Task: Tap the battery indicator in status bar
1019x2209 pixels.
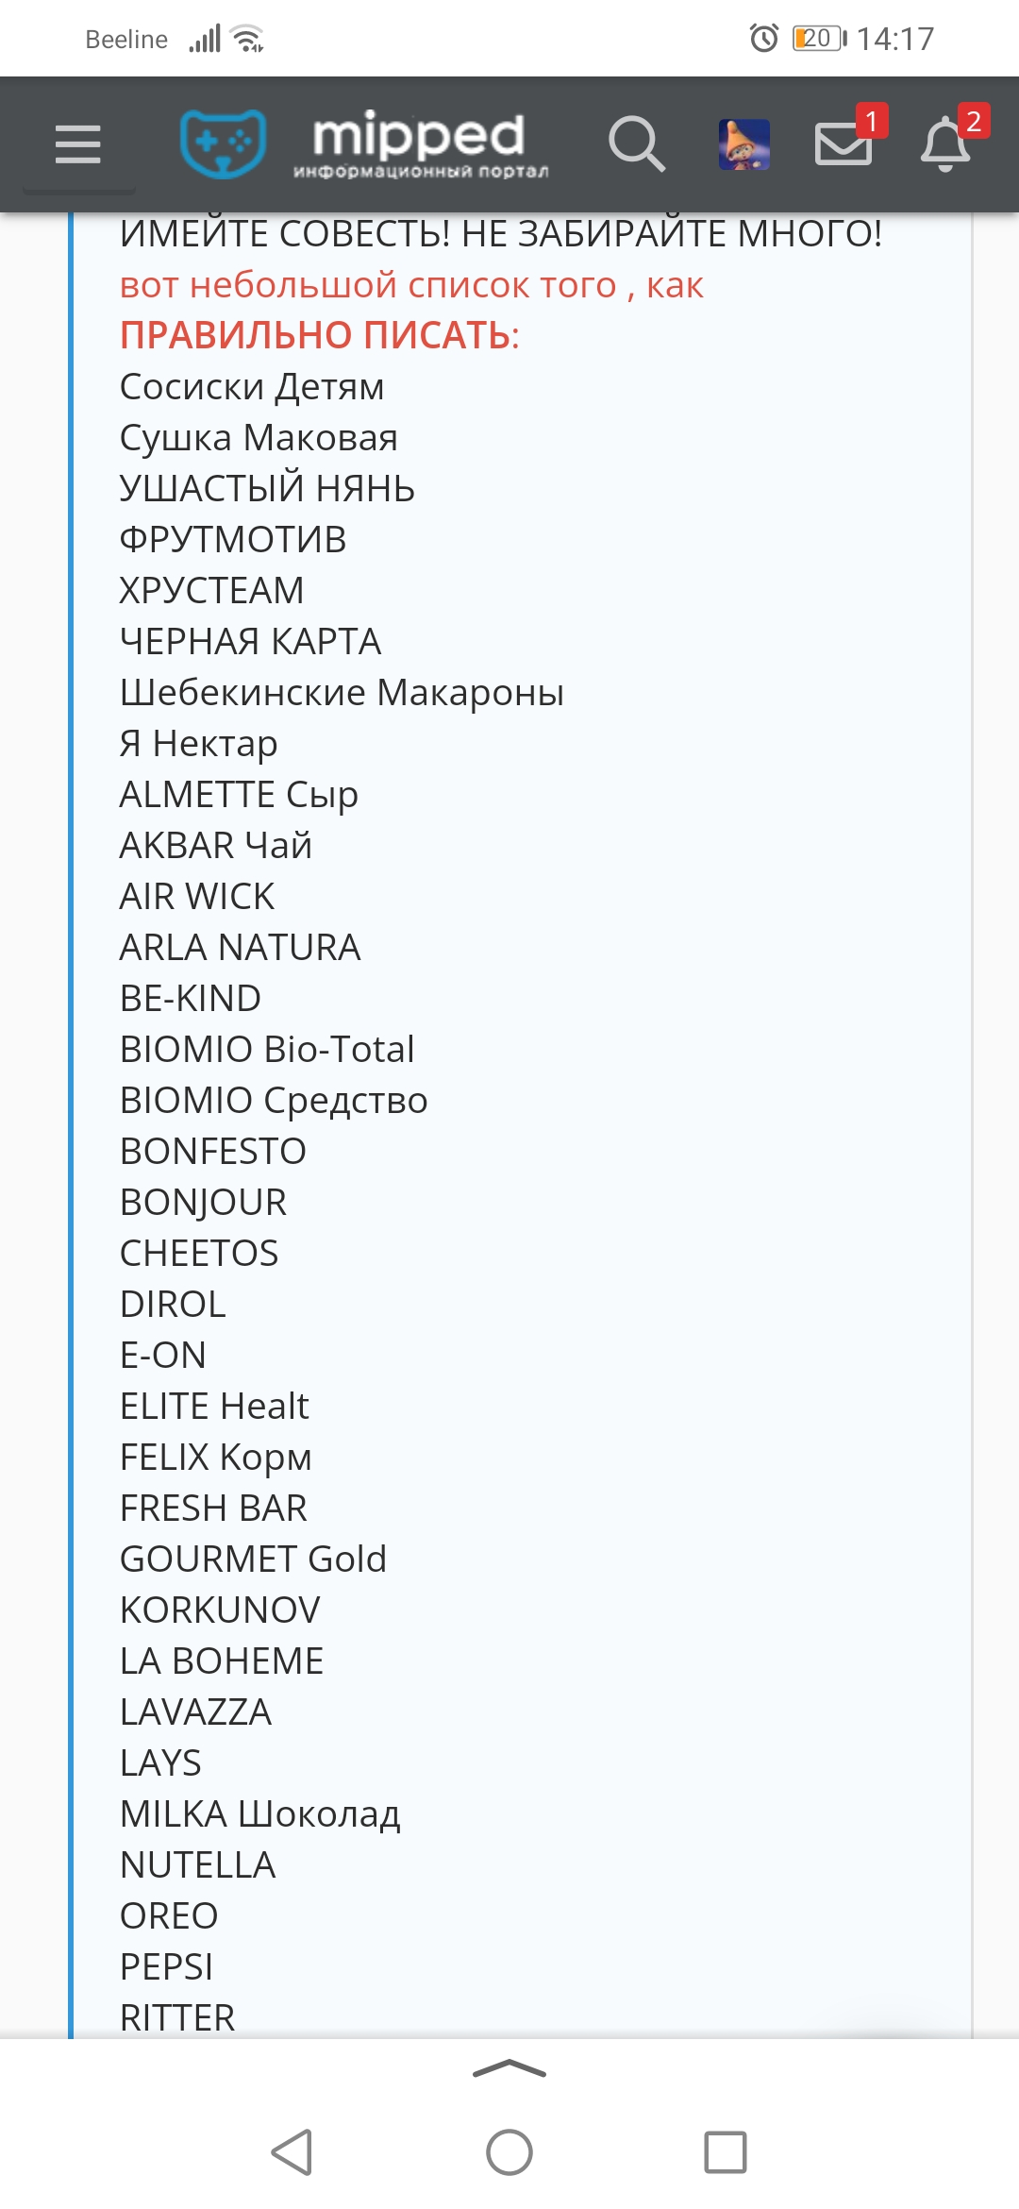Action: 820,38
